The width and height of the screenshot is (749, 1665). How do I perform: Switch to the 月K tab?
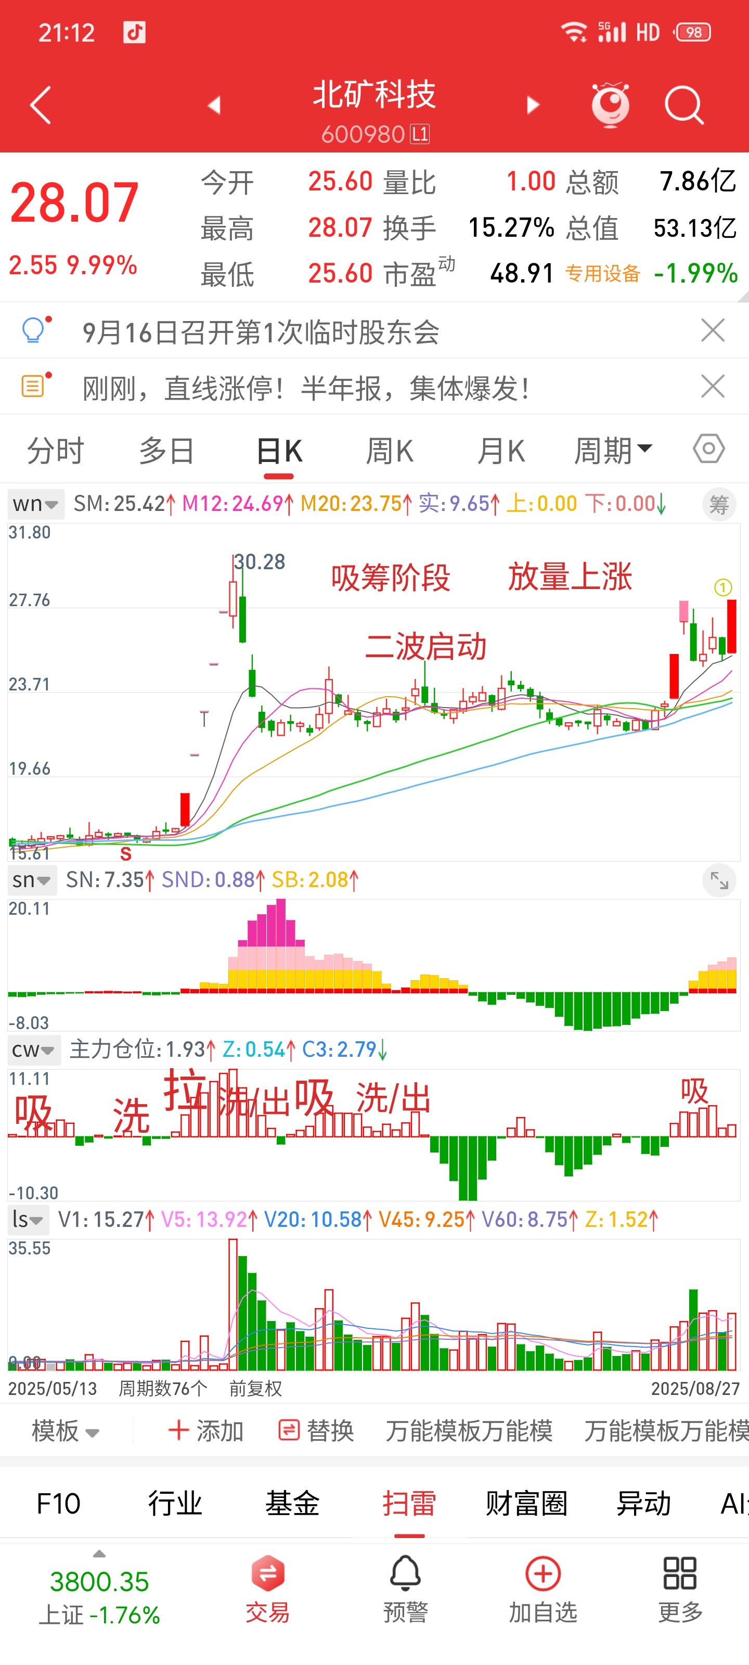click(x=501, y=451)
